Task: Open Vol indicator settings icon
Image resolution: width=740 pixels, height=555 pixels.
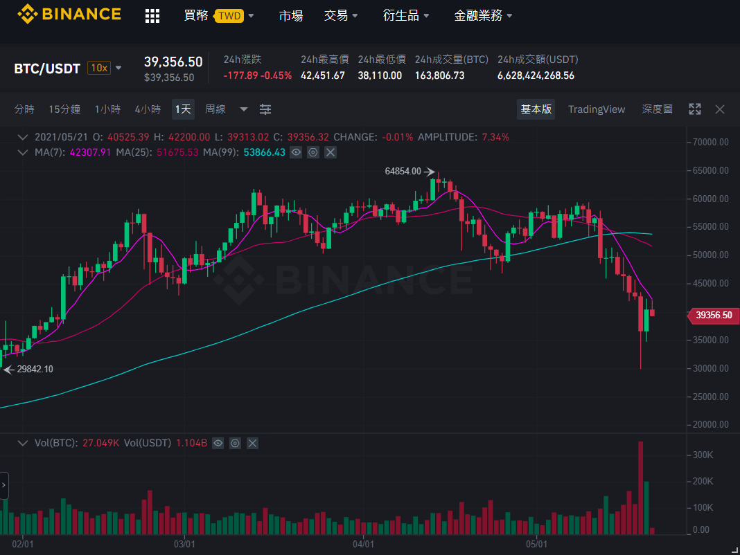Action: (235, 444)
